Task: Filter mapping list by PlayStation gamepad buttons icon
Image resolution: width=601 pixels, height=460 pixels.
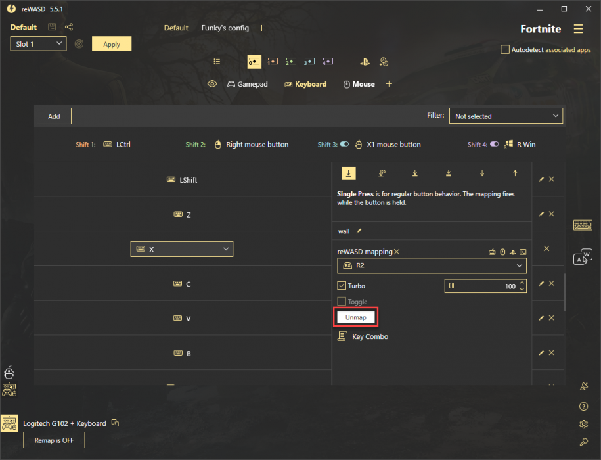Action: (512, 252)
